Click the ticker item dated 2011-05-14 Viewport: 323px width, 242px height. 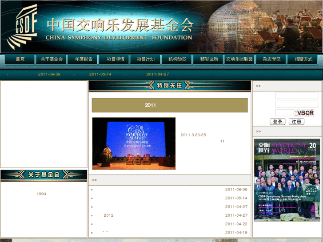pos(100,74)
